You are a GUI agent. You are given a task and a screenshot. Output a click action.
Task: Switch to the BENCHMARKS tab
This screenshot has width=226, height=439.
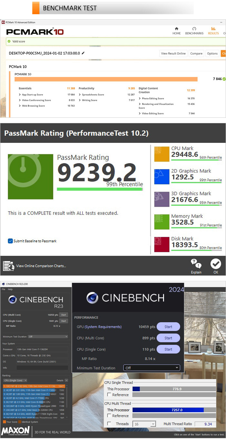[194, 31]
